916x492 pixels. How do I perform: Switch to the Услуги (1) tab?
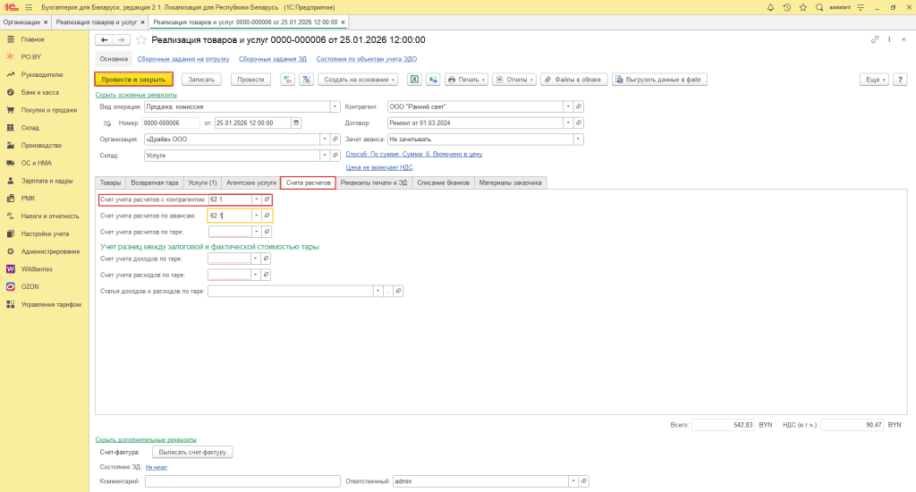coord(201,182)
